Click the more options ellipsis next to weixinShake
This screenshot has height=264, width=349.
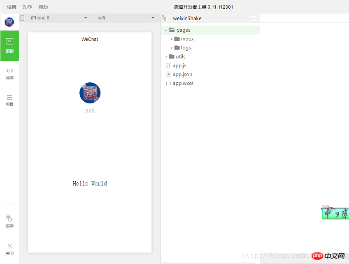pyautogui.click(x=254, y=18)
